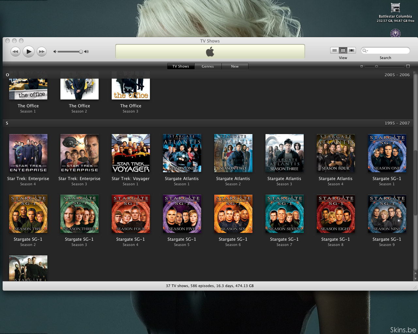Open the round desktop icon below the Battlestar Columbia drive
Screen dimensions: 418x334
tap(395, 33)
